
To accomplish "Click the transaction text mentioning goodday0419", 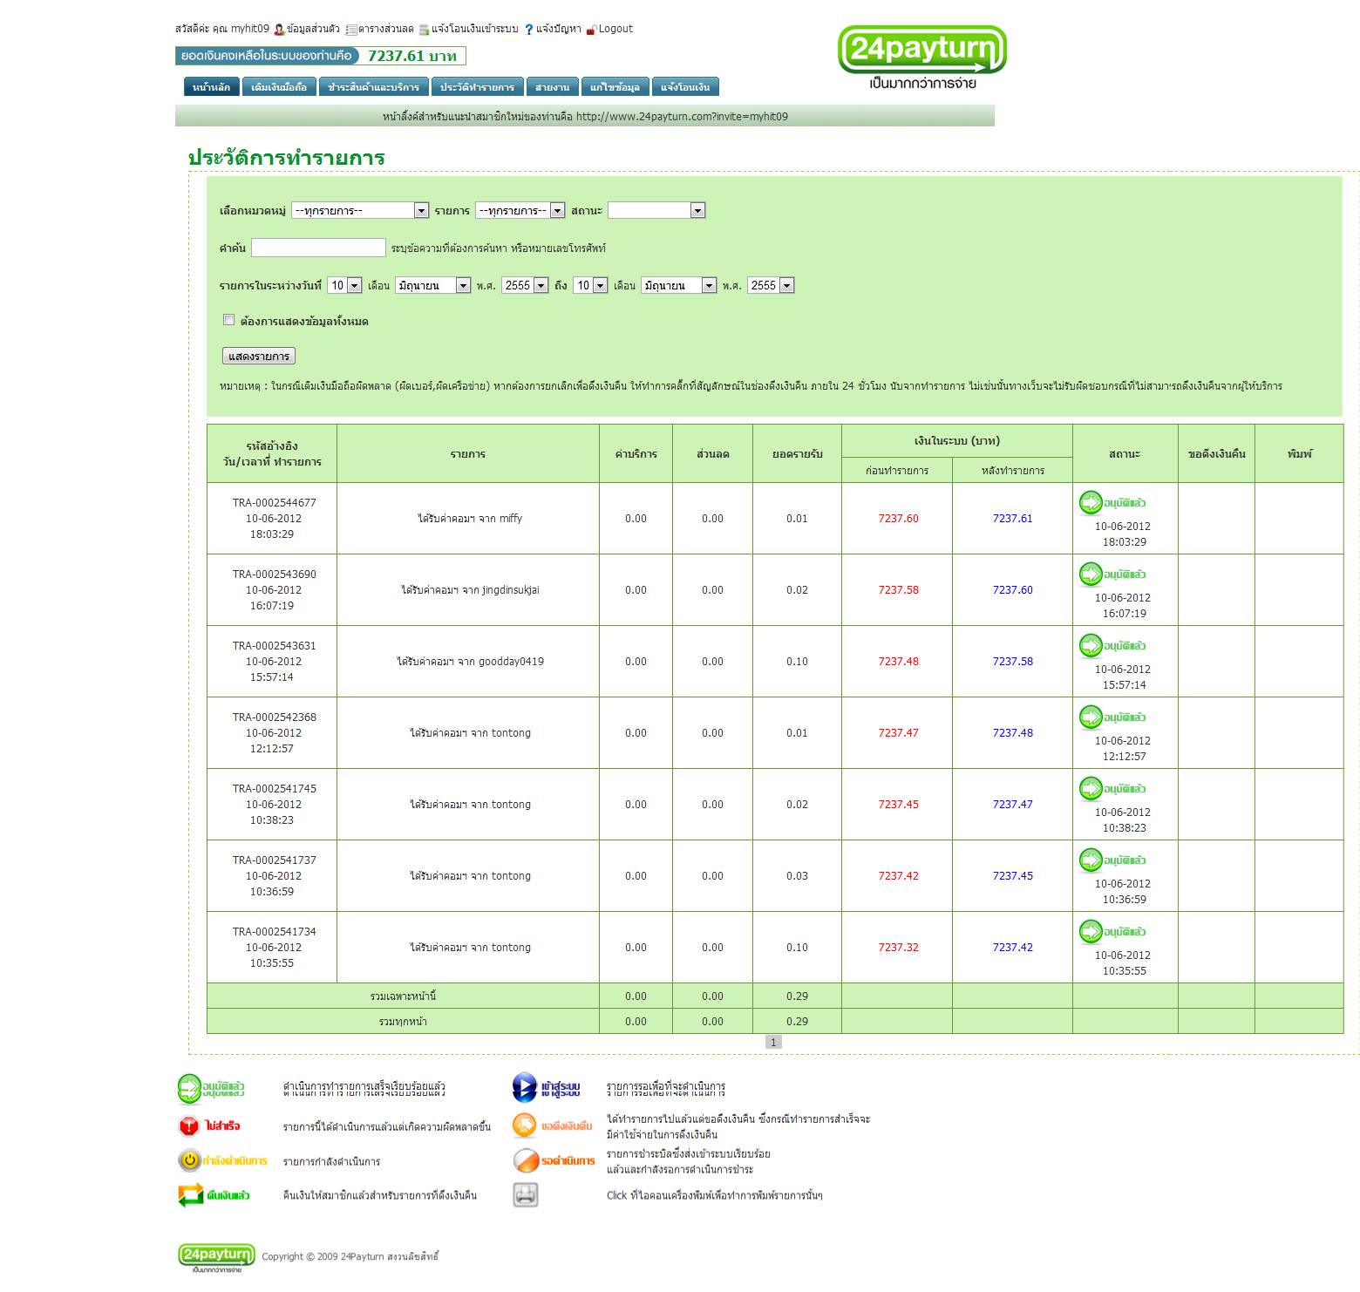I will click(471, 662).
